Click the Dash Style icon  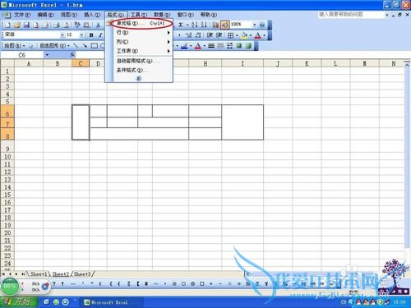[220, 46]
